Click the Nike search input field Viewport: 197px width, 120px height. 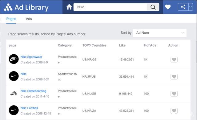click(x=110, y=7)
